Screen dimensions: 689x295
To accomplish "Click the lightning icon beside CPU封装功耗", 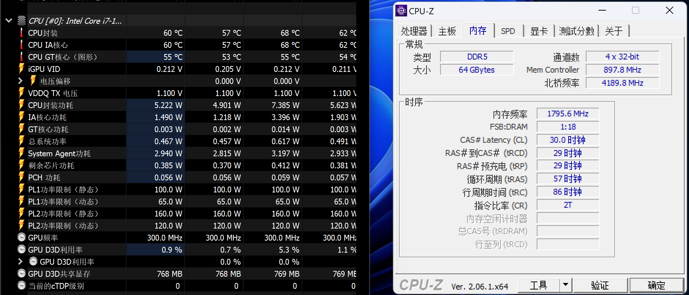I will tap(22, 105).
